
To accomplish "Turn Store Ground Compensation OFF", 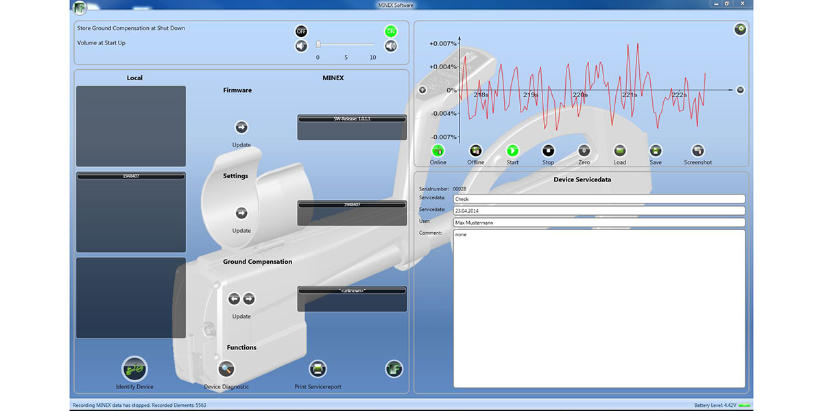I will (x=301, y=31).
